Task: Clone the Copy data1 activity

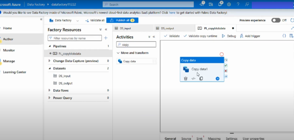Action: click(201, 79)
